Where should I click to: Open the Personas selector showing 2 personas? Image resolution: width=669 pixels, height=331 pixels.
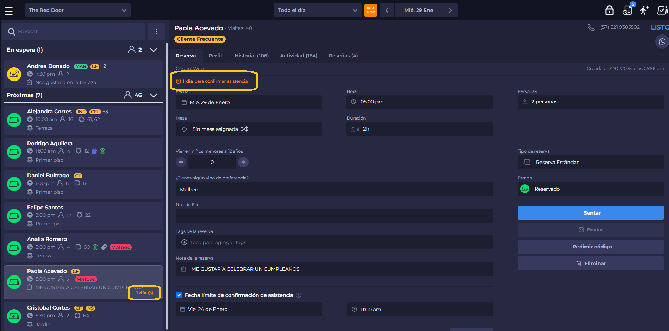[x=590, y=102]
